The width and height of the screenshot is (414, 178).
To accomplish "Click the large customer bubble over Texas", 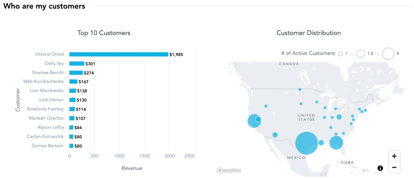I will (306, 143).
